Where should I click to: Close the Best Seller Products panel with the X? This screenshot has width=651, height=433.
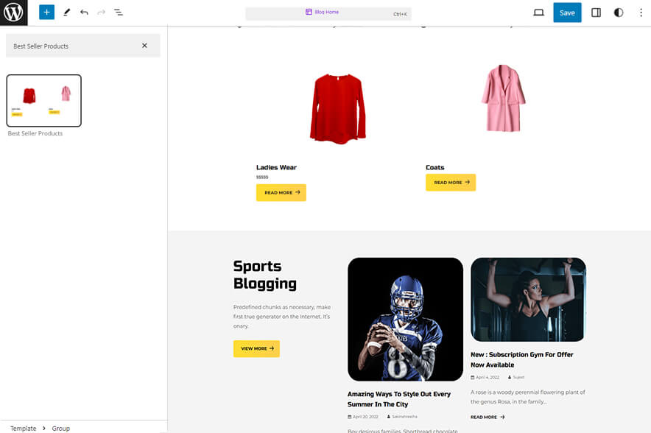point(145,45)
